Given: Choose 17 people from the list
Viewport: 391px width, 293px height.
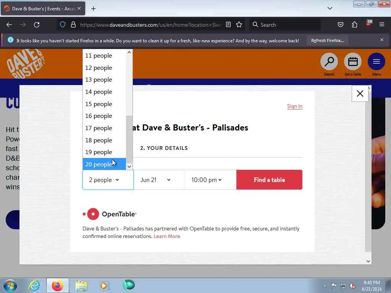Looking at the screenshot, I should tap(104, 128).
